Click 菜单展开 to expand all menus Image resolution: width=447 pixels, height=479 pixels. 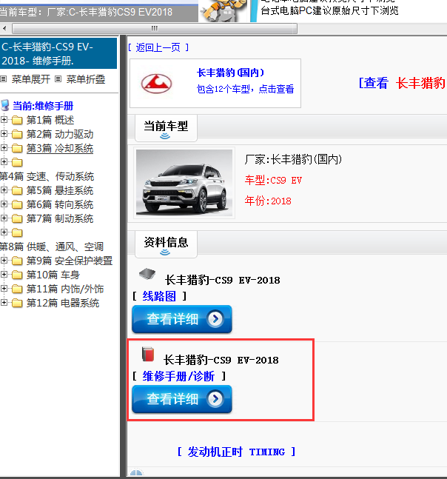pos(31,79)
